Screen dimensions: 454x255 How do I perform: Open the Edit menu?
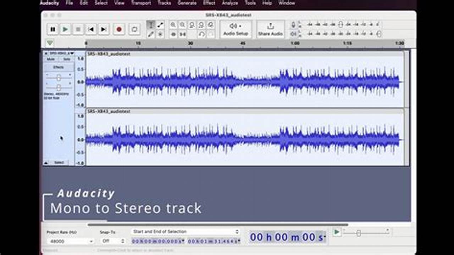point(84,3)
